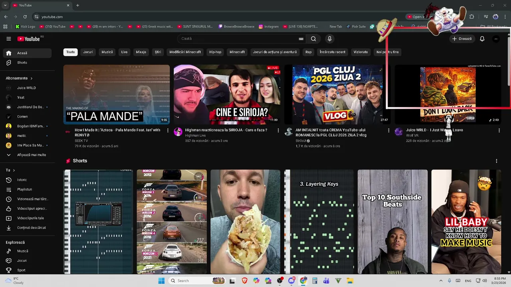
Task: Open Shorts in the sidebar
Action: click(27, 63)
